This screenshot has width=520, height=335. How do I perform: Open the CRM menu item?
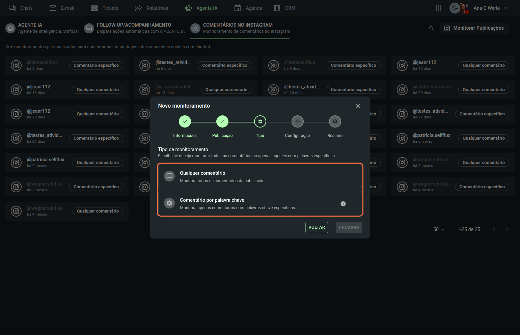click(284, 8)
